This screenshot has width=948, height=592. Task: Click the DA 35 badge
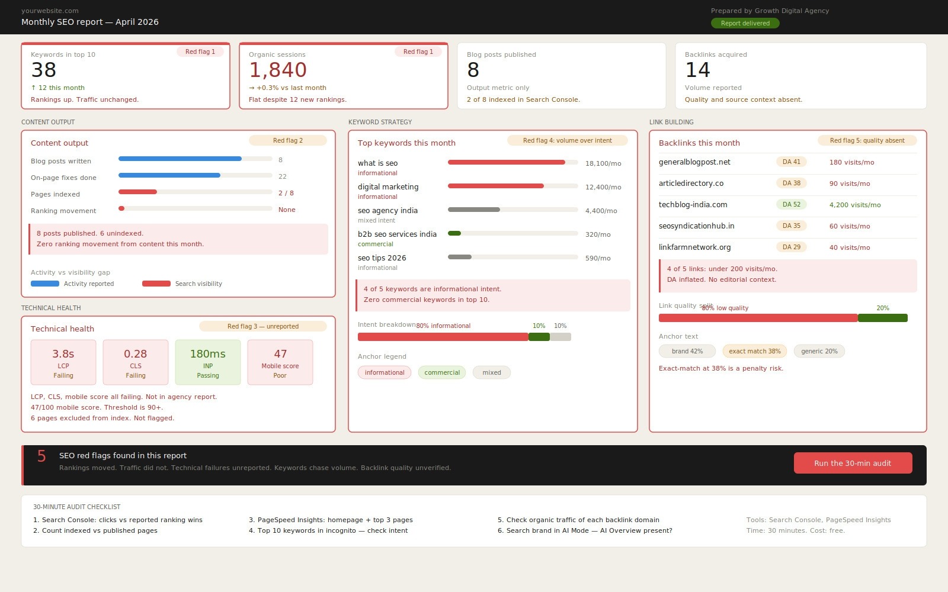(792, 226)
